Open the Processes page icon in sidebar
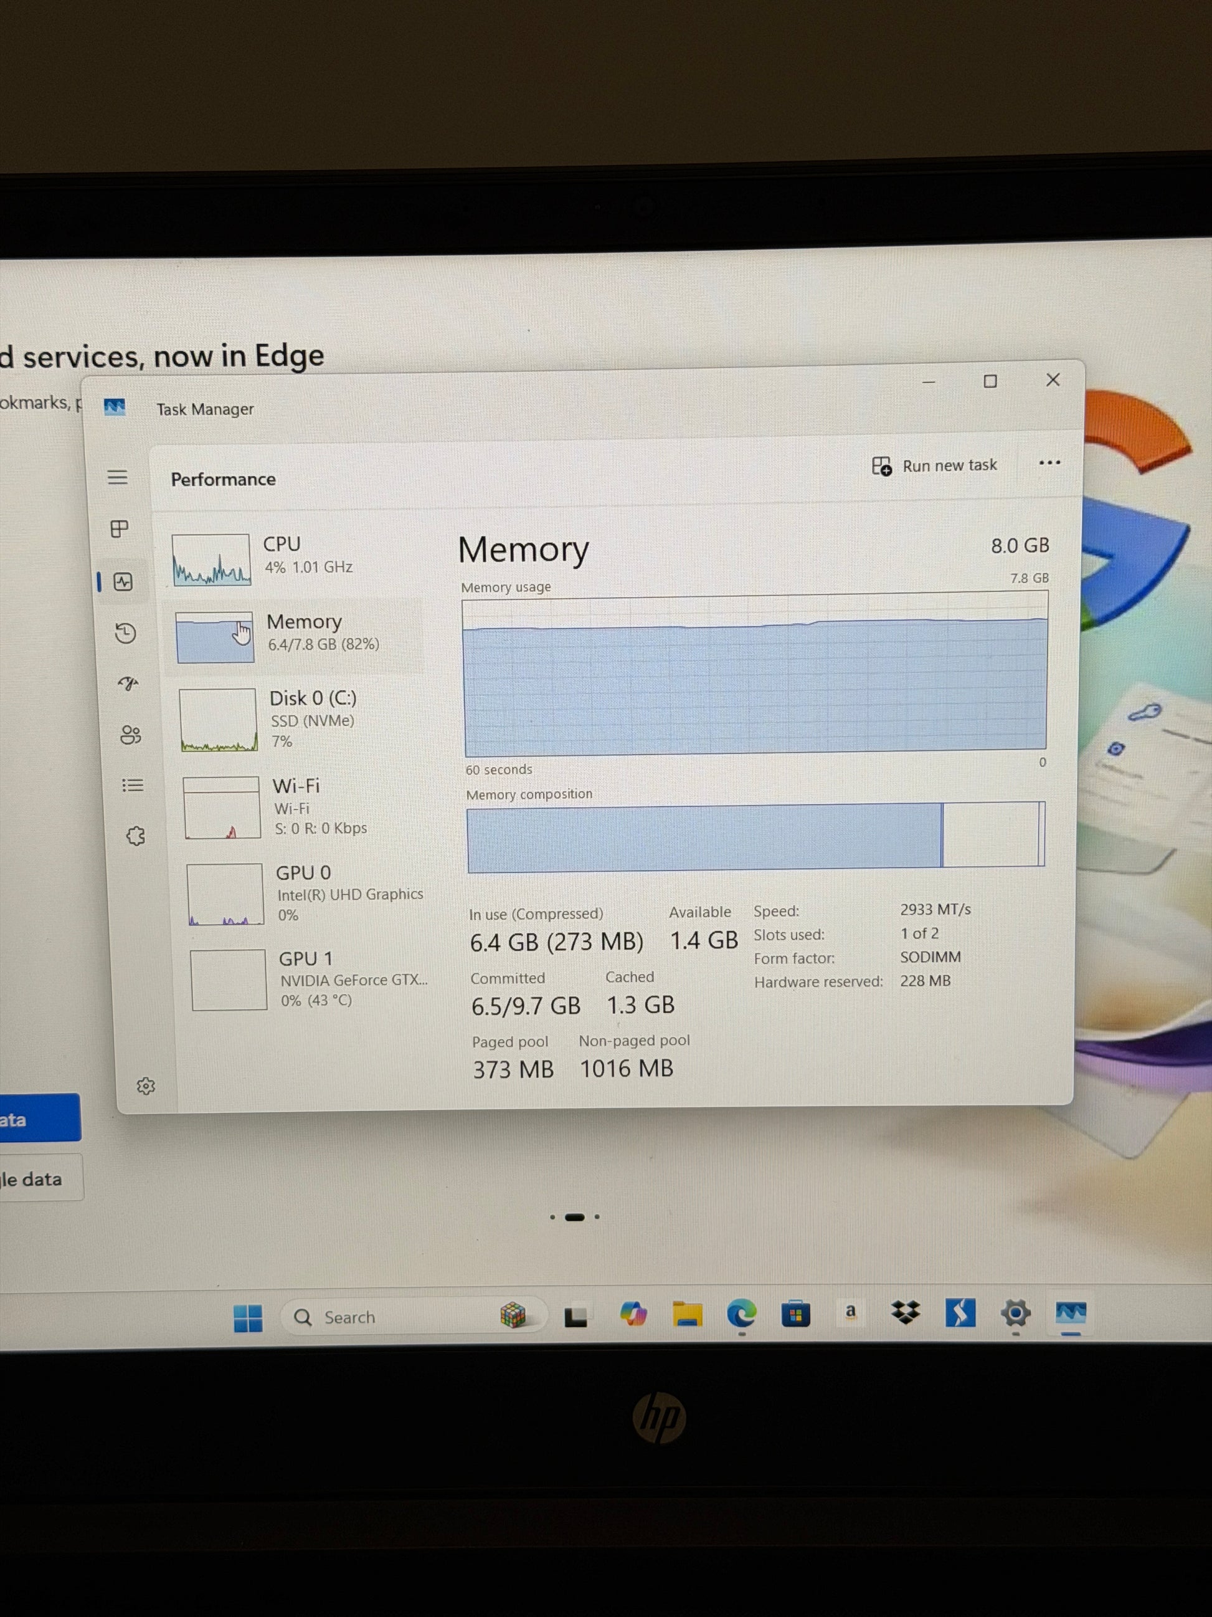 click(x=119, y=528)
